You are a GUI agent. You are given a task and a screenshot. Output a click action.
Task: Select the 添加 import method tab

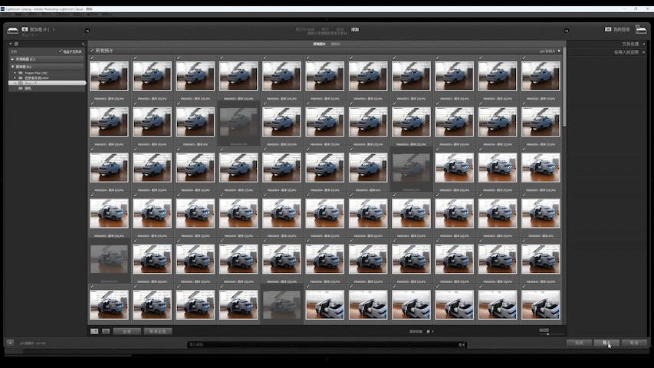355,29
